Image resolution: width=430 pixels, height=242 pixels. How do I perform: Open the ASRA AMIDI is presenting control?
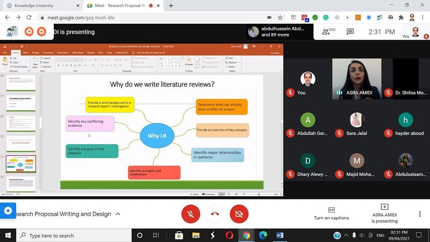384,213
